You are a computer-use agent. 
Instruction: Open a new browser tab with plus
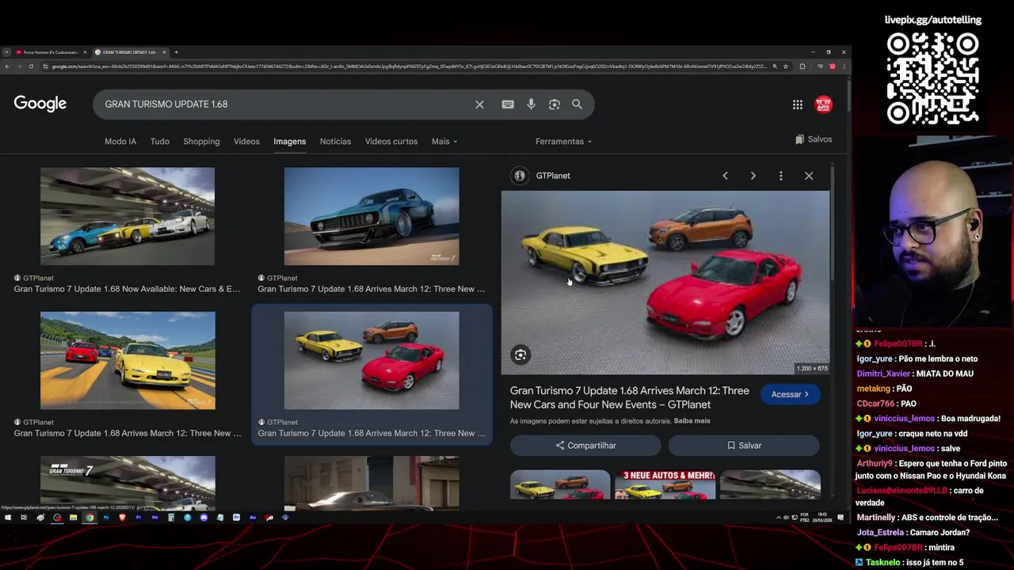(x=176, y=52)
